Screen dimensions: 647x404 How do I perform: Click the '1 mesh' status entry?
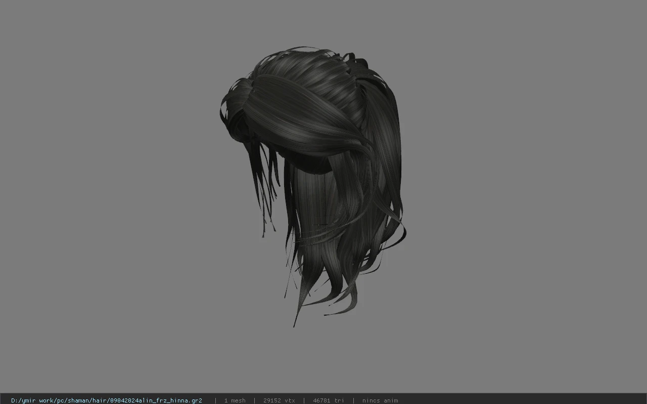click(235, 400)
